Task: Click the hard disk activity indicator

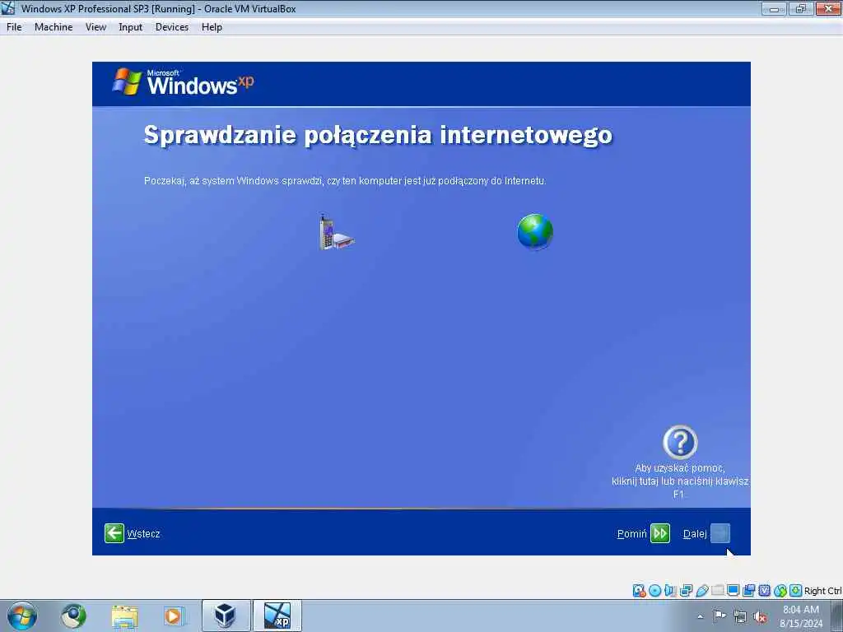Action: [639, 591]
